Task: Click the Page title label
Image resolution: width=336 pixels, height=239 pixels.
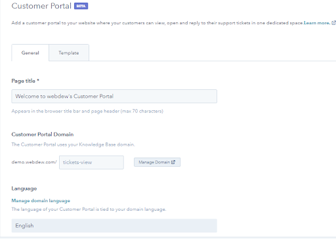Action: point(25,81)
